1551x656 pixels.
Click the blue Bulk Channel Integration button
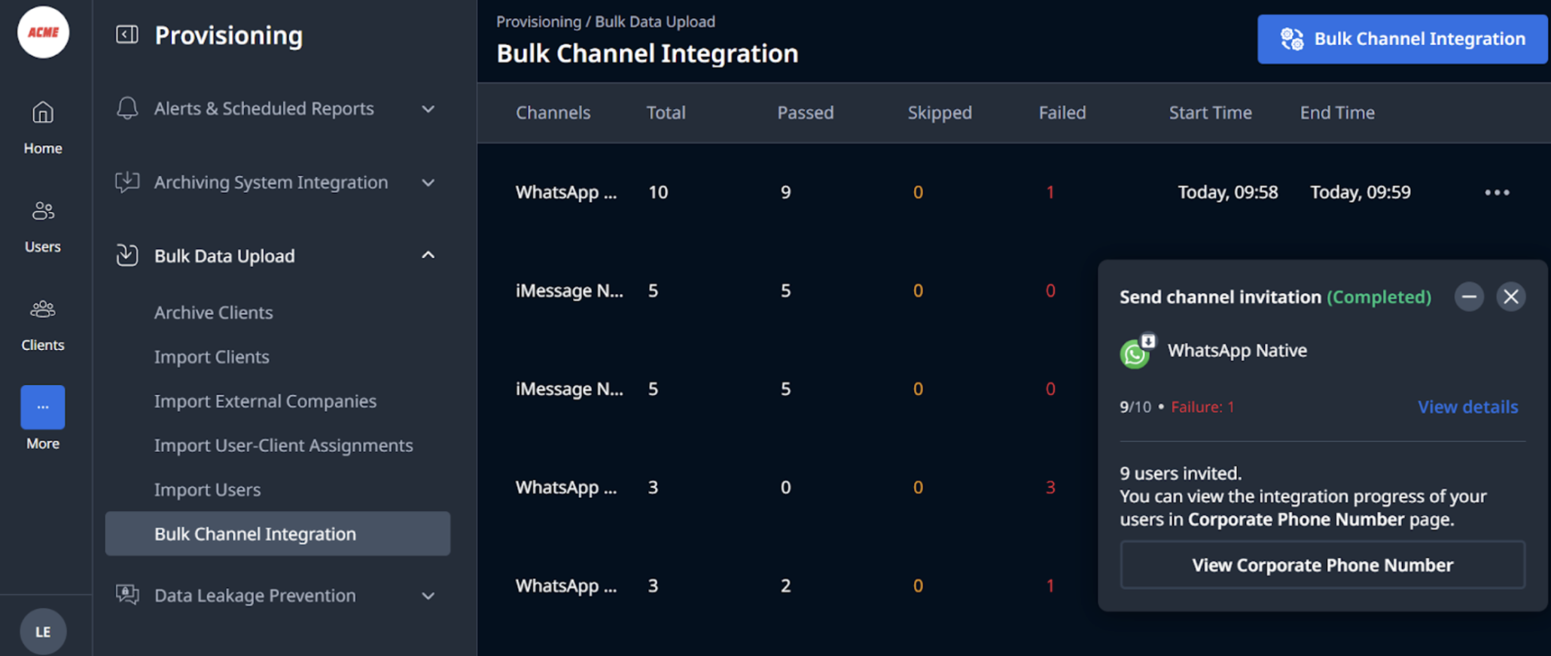1402,39
